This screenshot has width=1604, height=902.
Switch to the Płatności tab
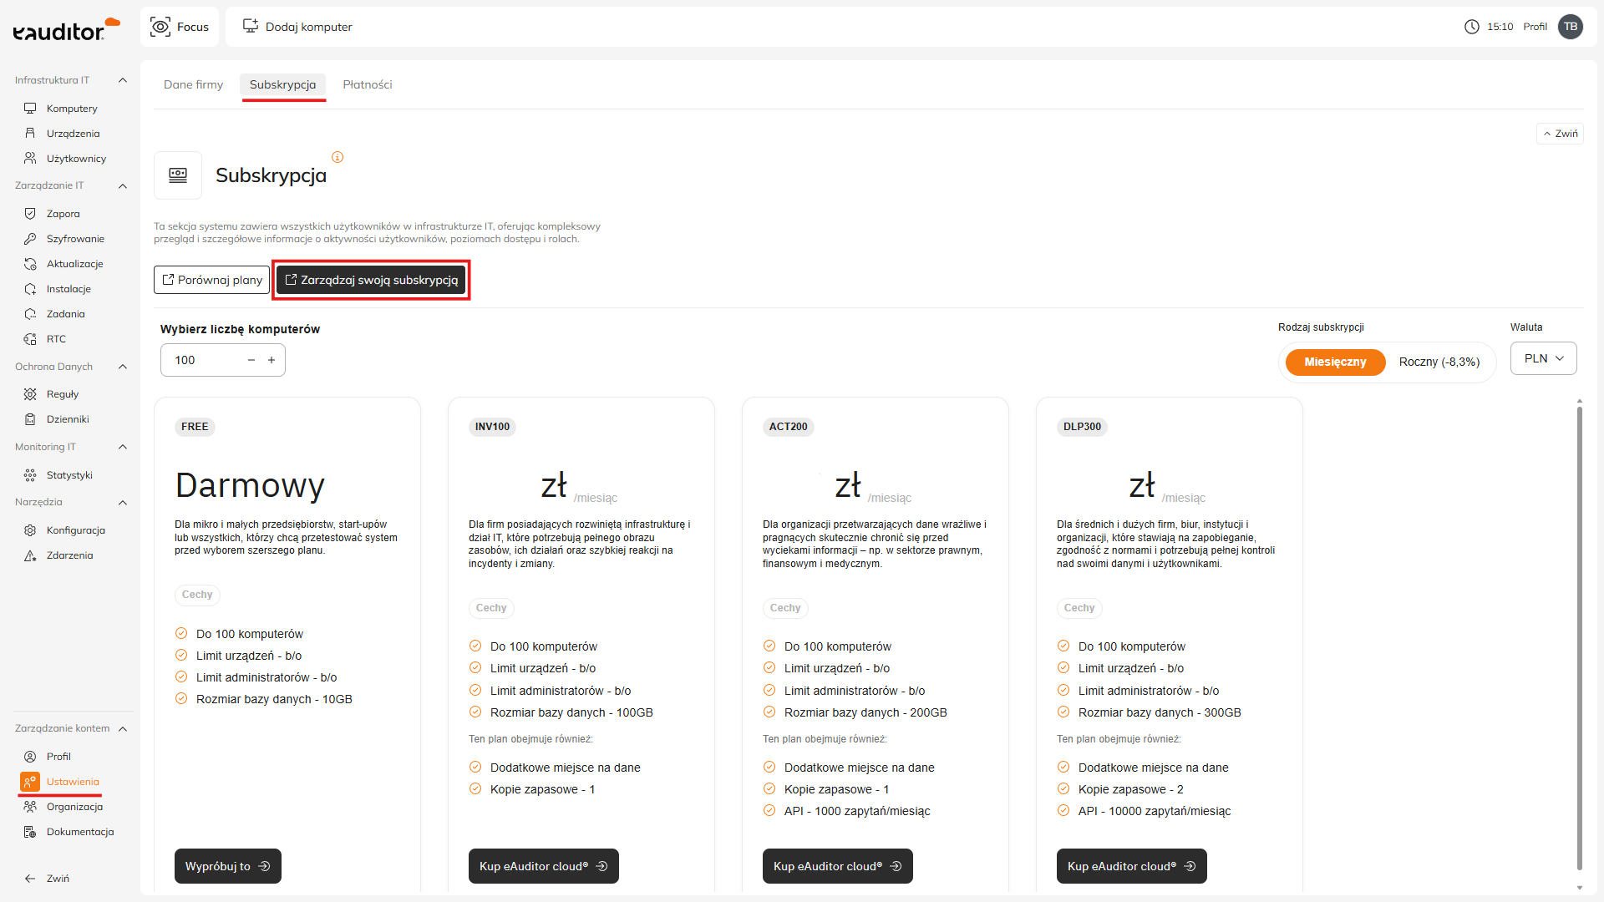pyautogui.click(x=367, y=84)
